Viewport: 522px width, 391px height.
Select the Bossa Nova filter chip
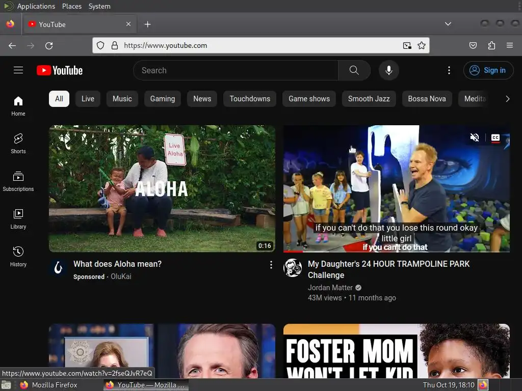click(427, 99)
